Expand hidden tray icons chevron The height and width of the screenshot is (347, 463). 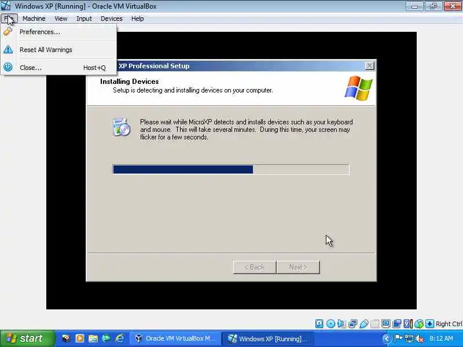click(x=386, y=338)
